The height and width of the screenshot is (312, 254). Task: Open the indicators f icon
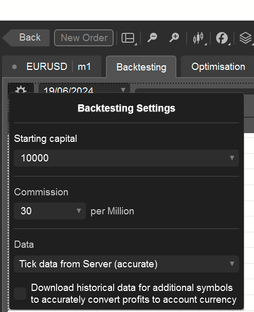(222, 38)
